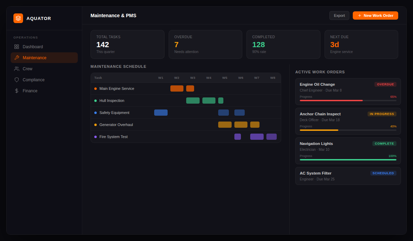Screen dimensions: 413x241
Task: Toggle the blue dot beside Safety Equipment
Action: pos(95,113)
